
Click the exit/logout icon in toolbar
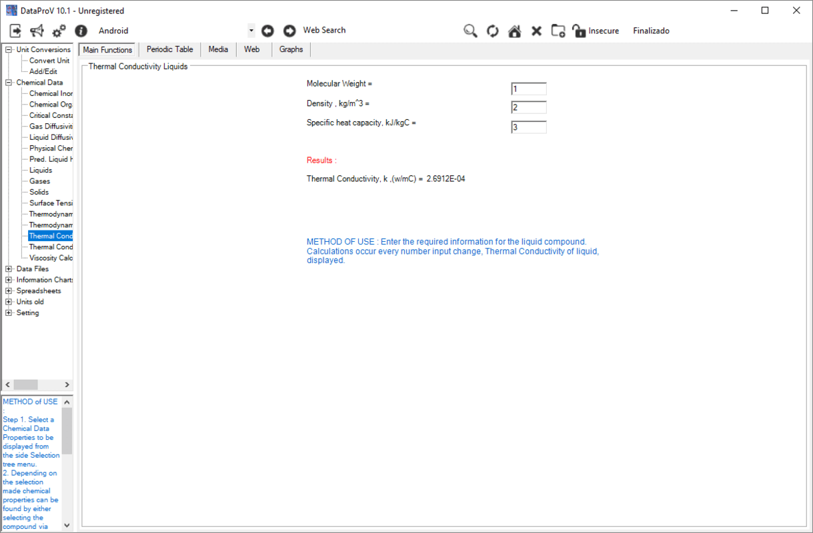pyautogui.click(x=16, y=31)
